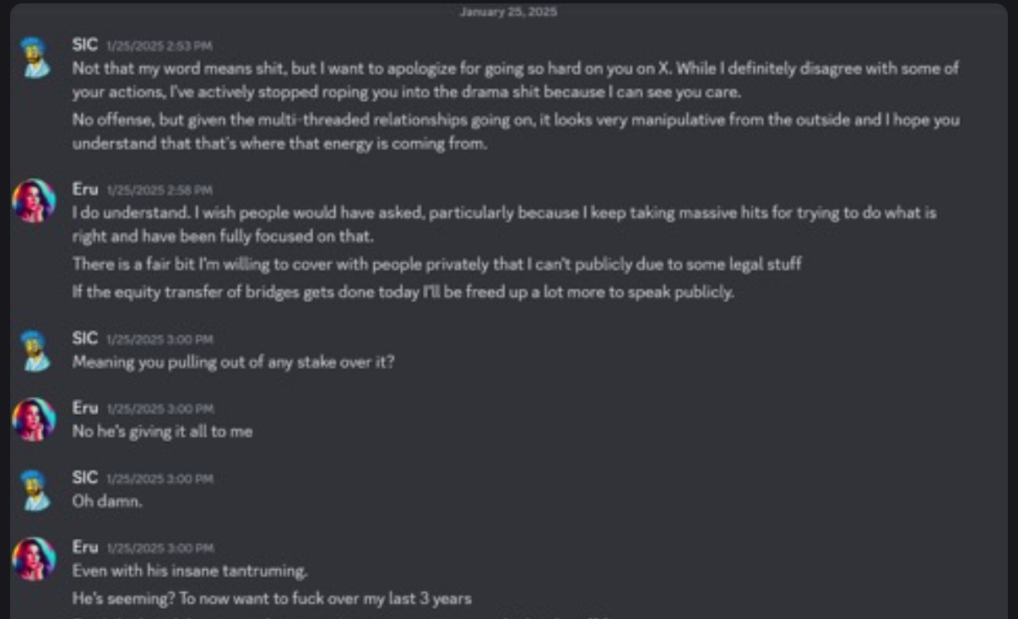Select Eru's name above "No he's giving it all to me"

[85, 407]
